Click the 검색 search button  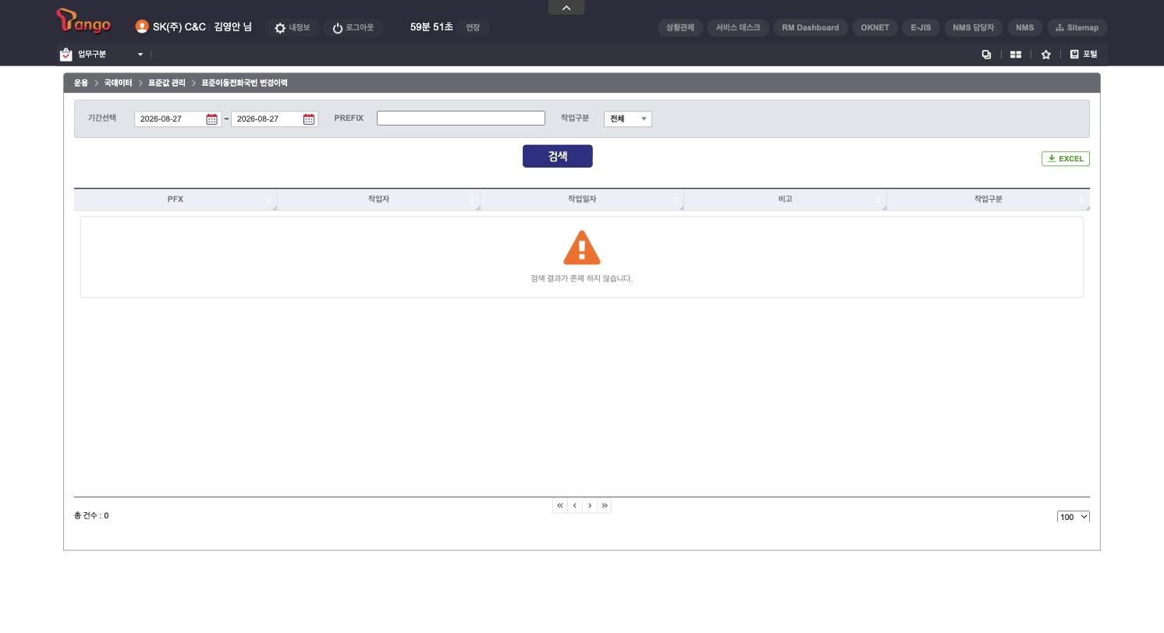coord(558,156)
